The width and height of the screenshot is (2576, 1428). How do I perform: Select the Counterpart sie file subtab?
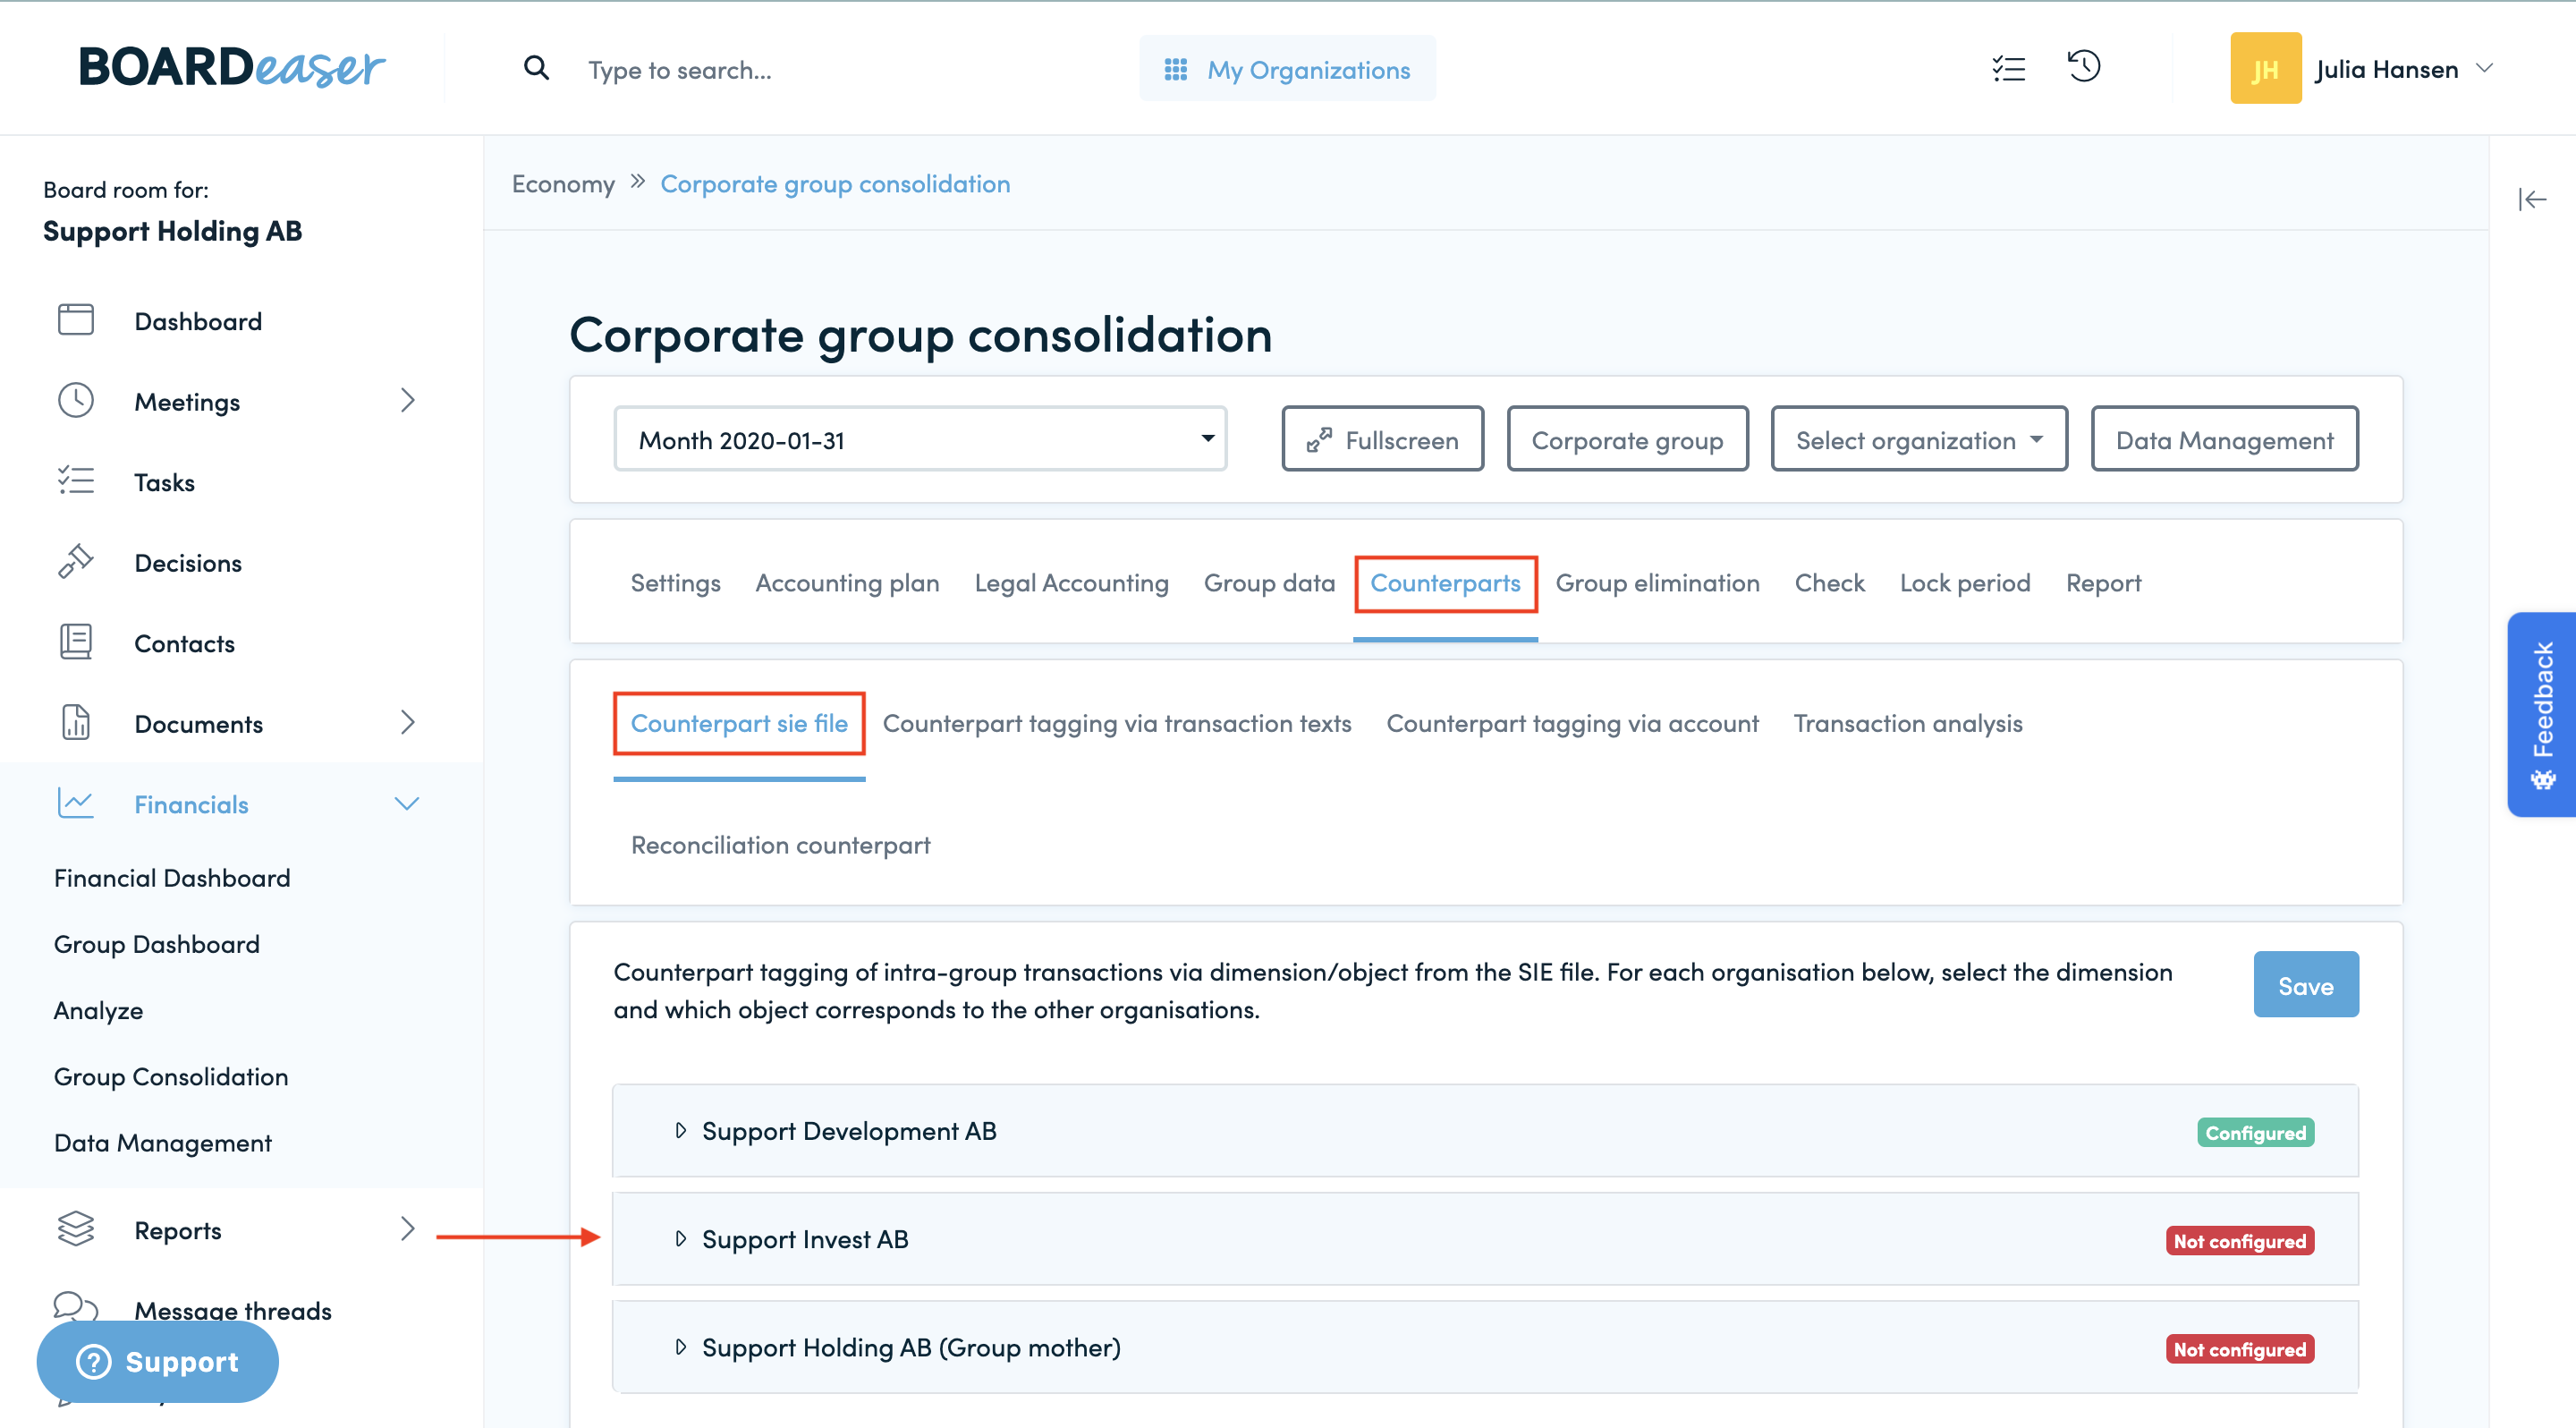[739, 723]
